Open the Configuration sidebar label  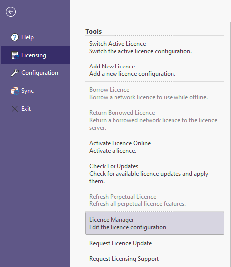pos(40,73)
